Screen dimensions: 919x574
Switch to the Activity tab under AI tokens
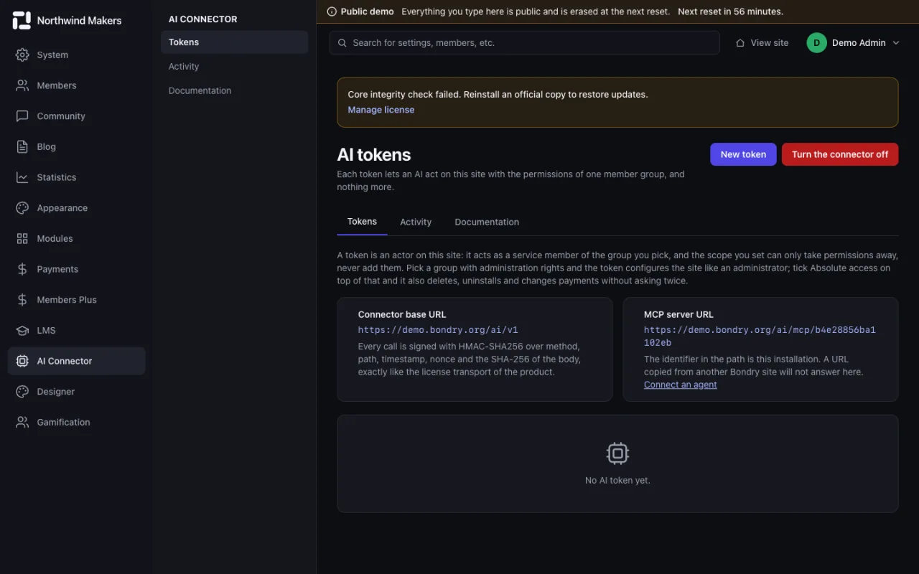click(416, 222)
